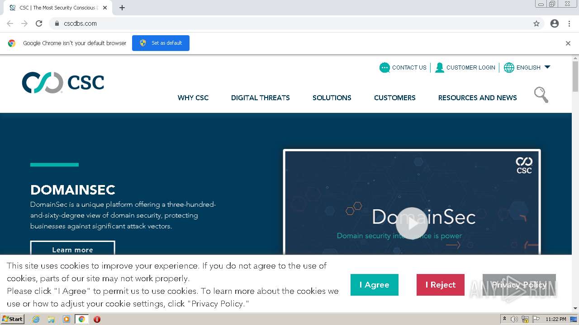The width and height of the screenshot is (579, 325).
Task: Click the action center flag icon
Action: click(536, 319)
